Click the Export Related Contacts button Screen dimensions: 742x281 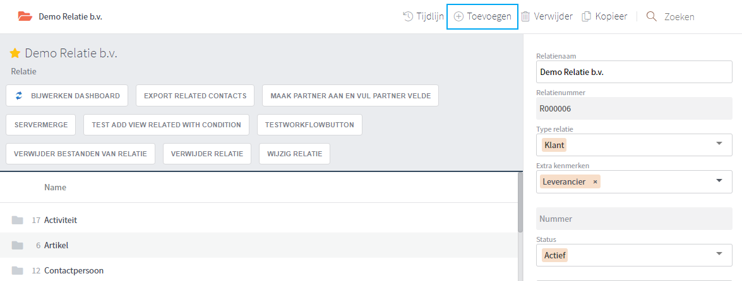pos(195,96)
